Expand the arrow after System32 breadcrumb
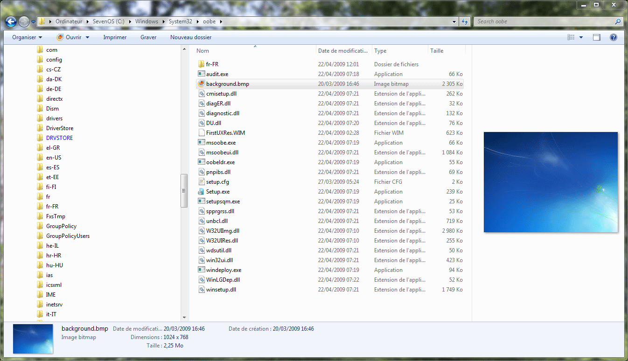Screen dimensions: 628x361 [x=197, y=21]
